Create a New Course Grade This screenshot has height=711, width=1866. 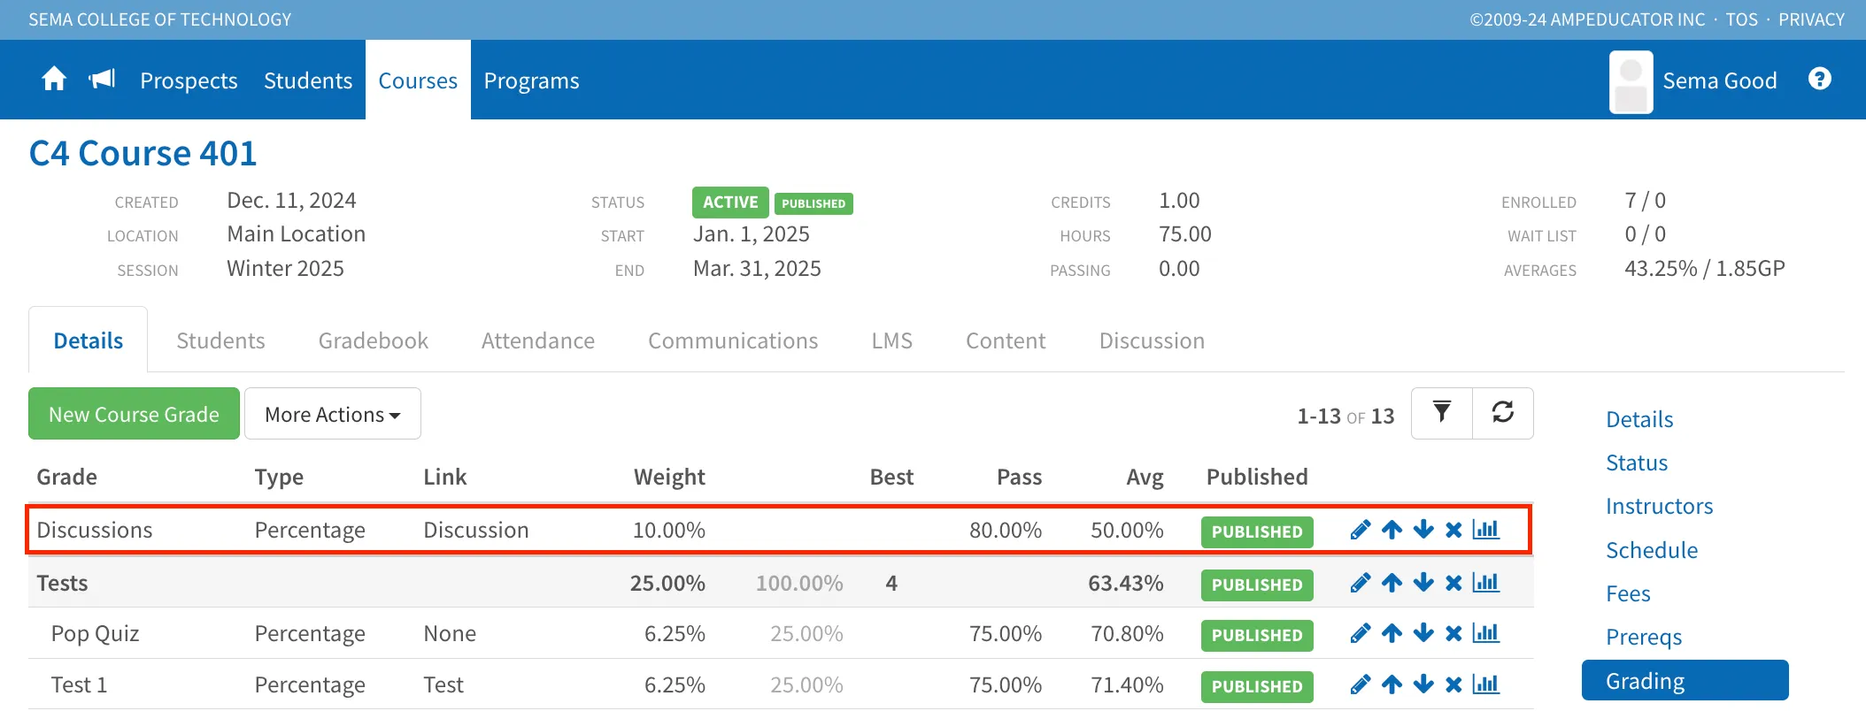(x=135, y=414)
